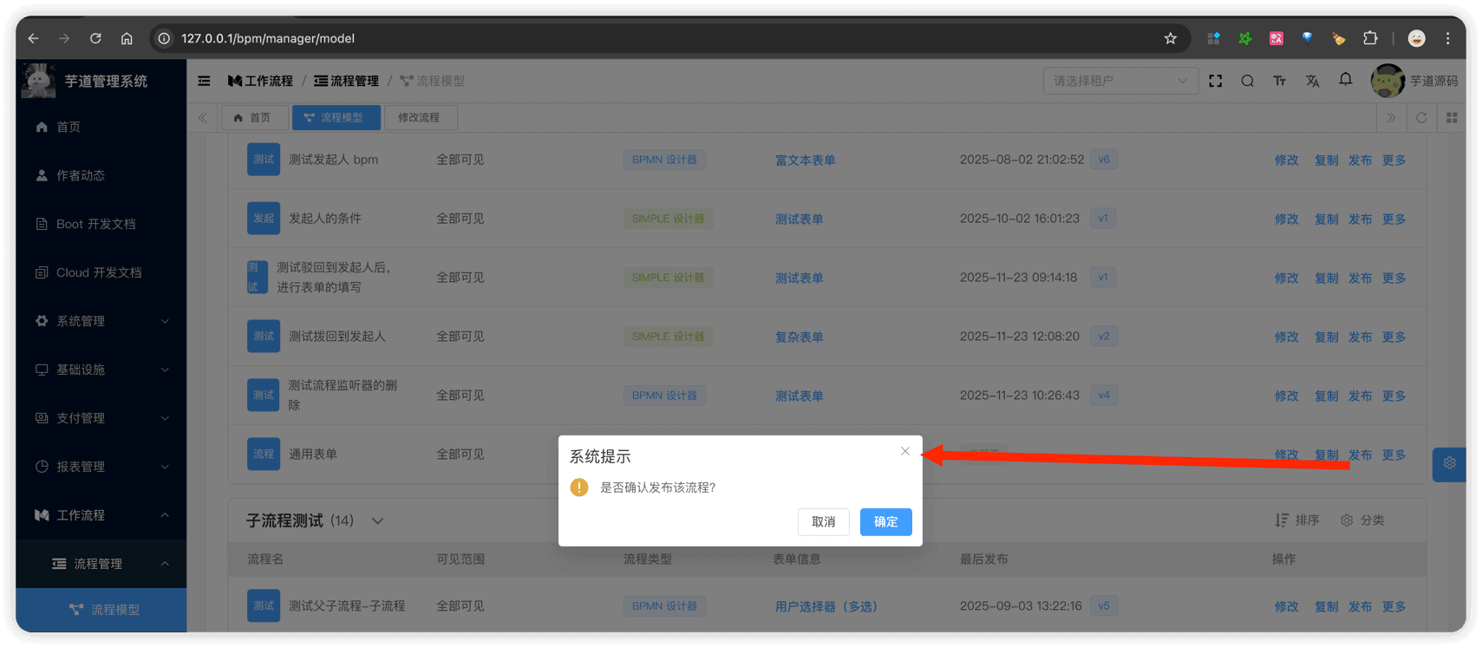Click 复制 for 发起人的条件
This screenshot has height=648, width=1482.
pos(1326,219)
